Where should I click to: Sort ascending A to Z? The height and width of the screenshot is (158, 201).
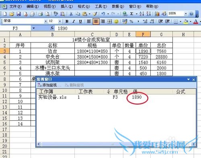(142, 14)
